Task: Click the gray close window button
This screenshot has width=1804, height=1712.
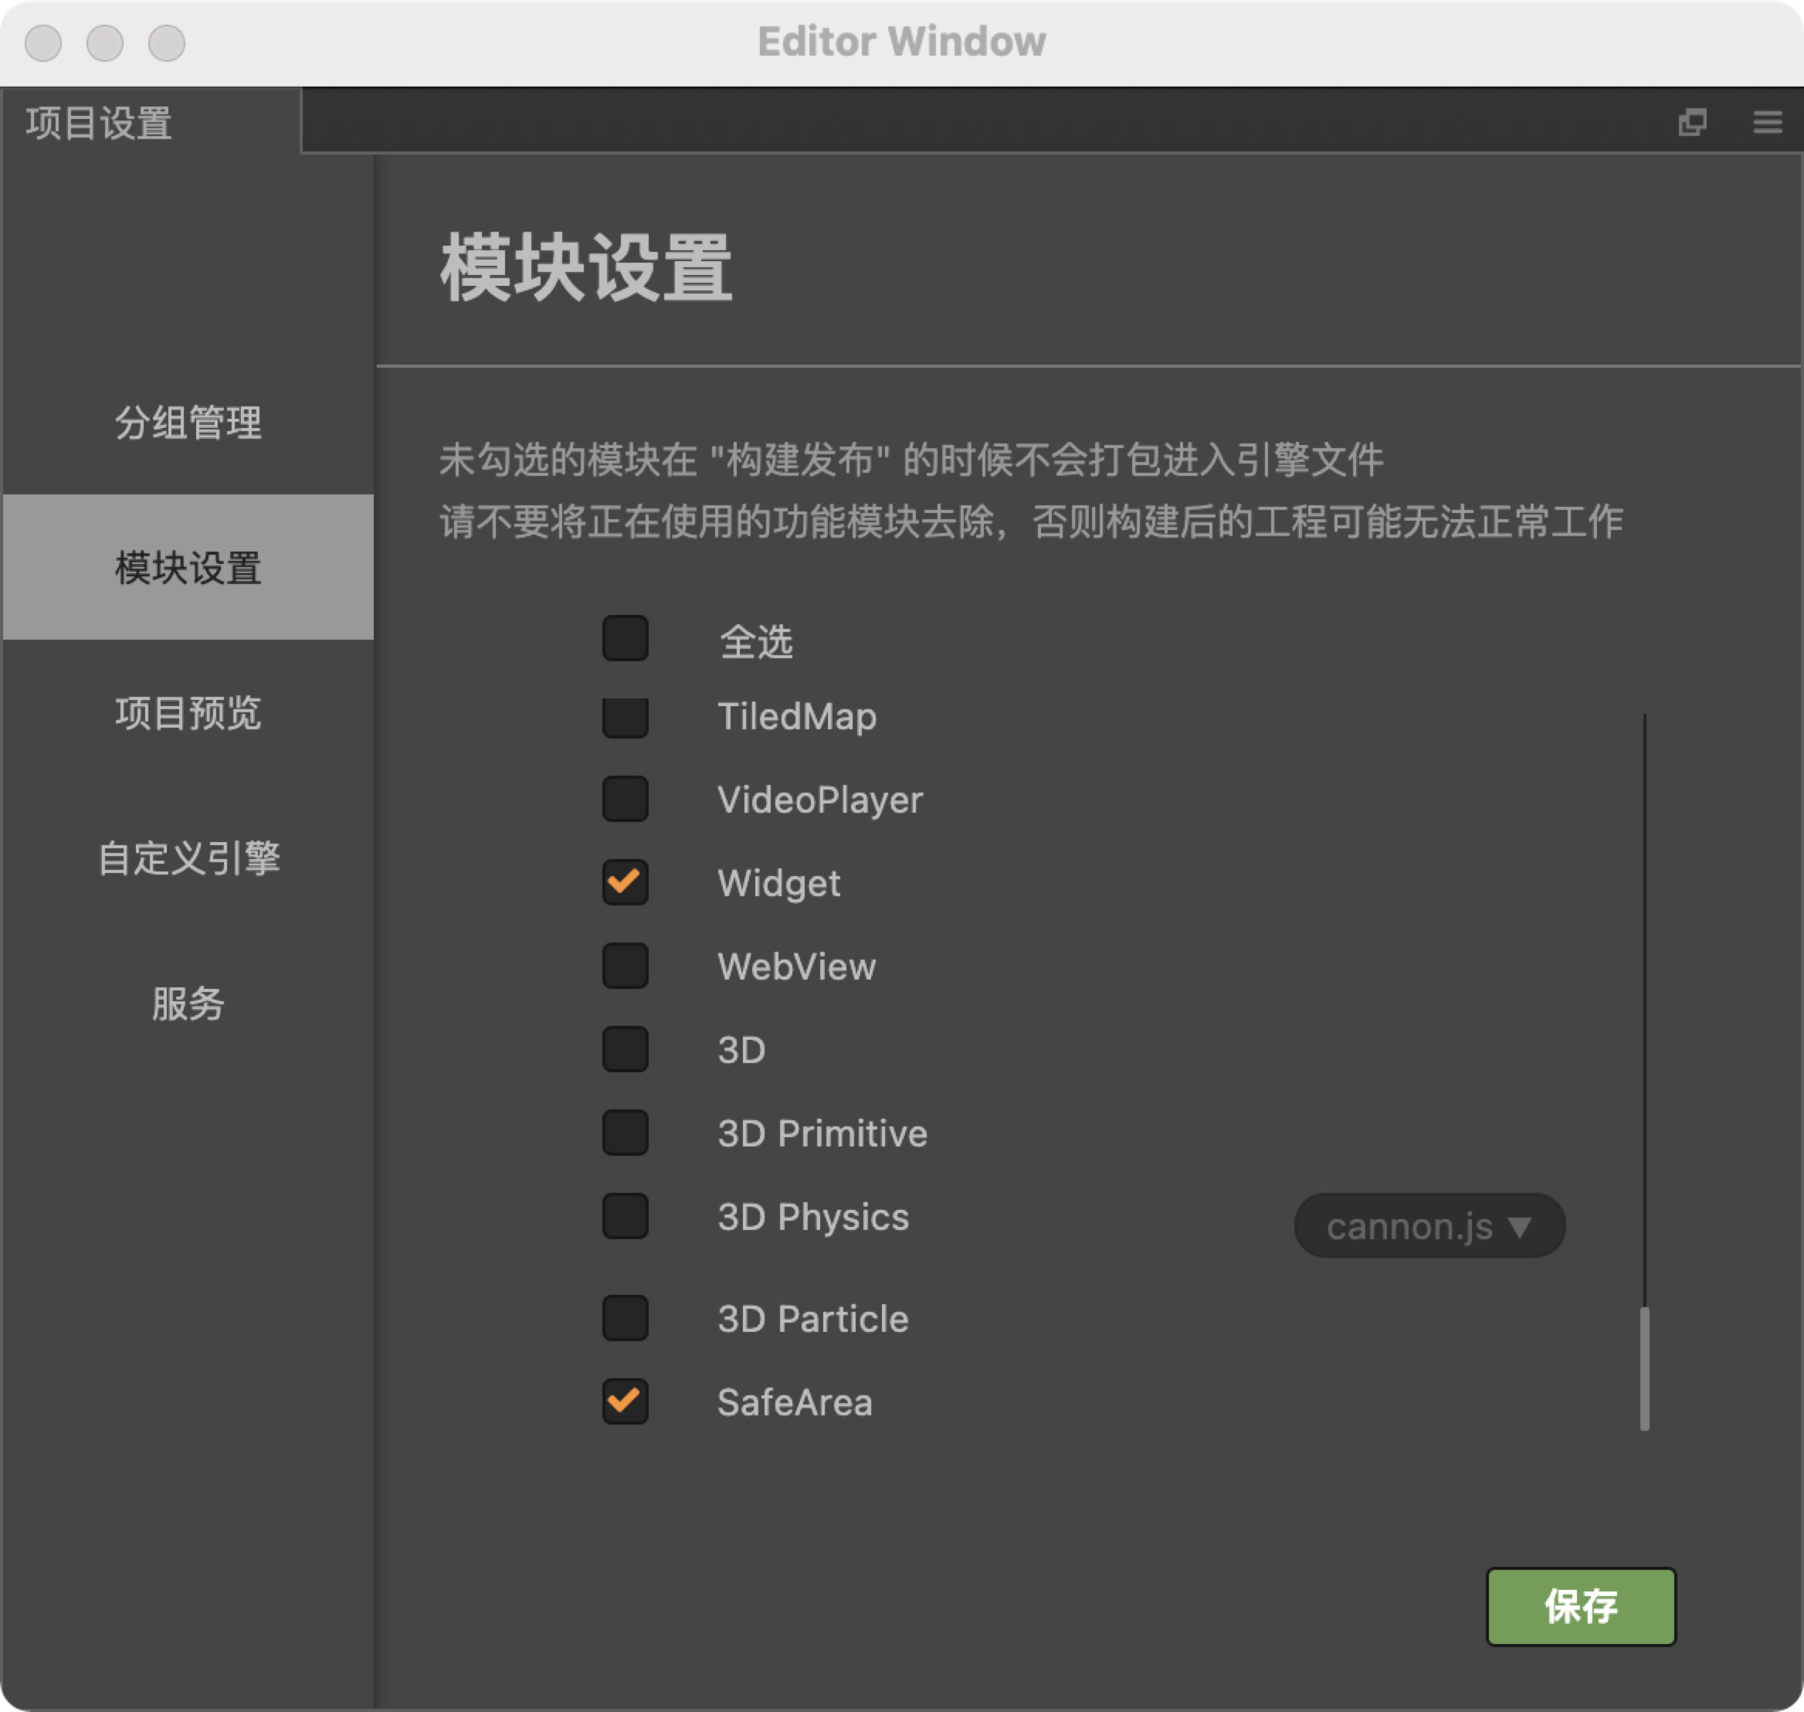Action: (x=43, y=43)
